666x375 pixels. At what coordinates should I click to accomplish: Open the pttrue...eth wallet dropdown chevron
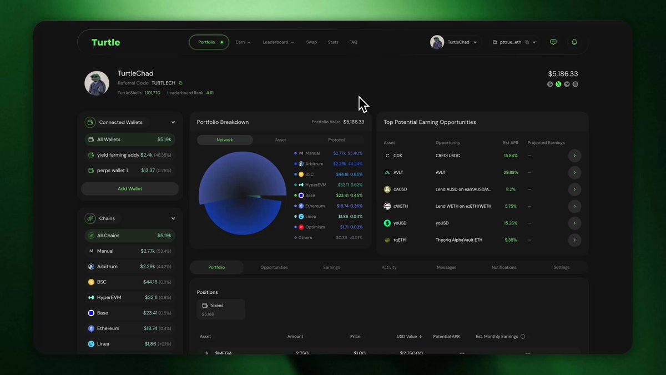point(534,42)
